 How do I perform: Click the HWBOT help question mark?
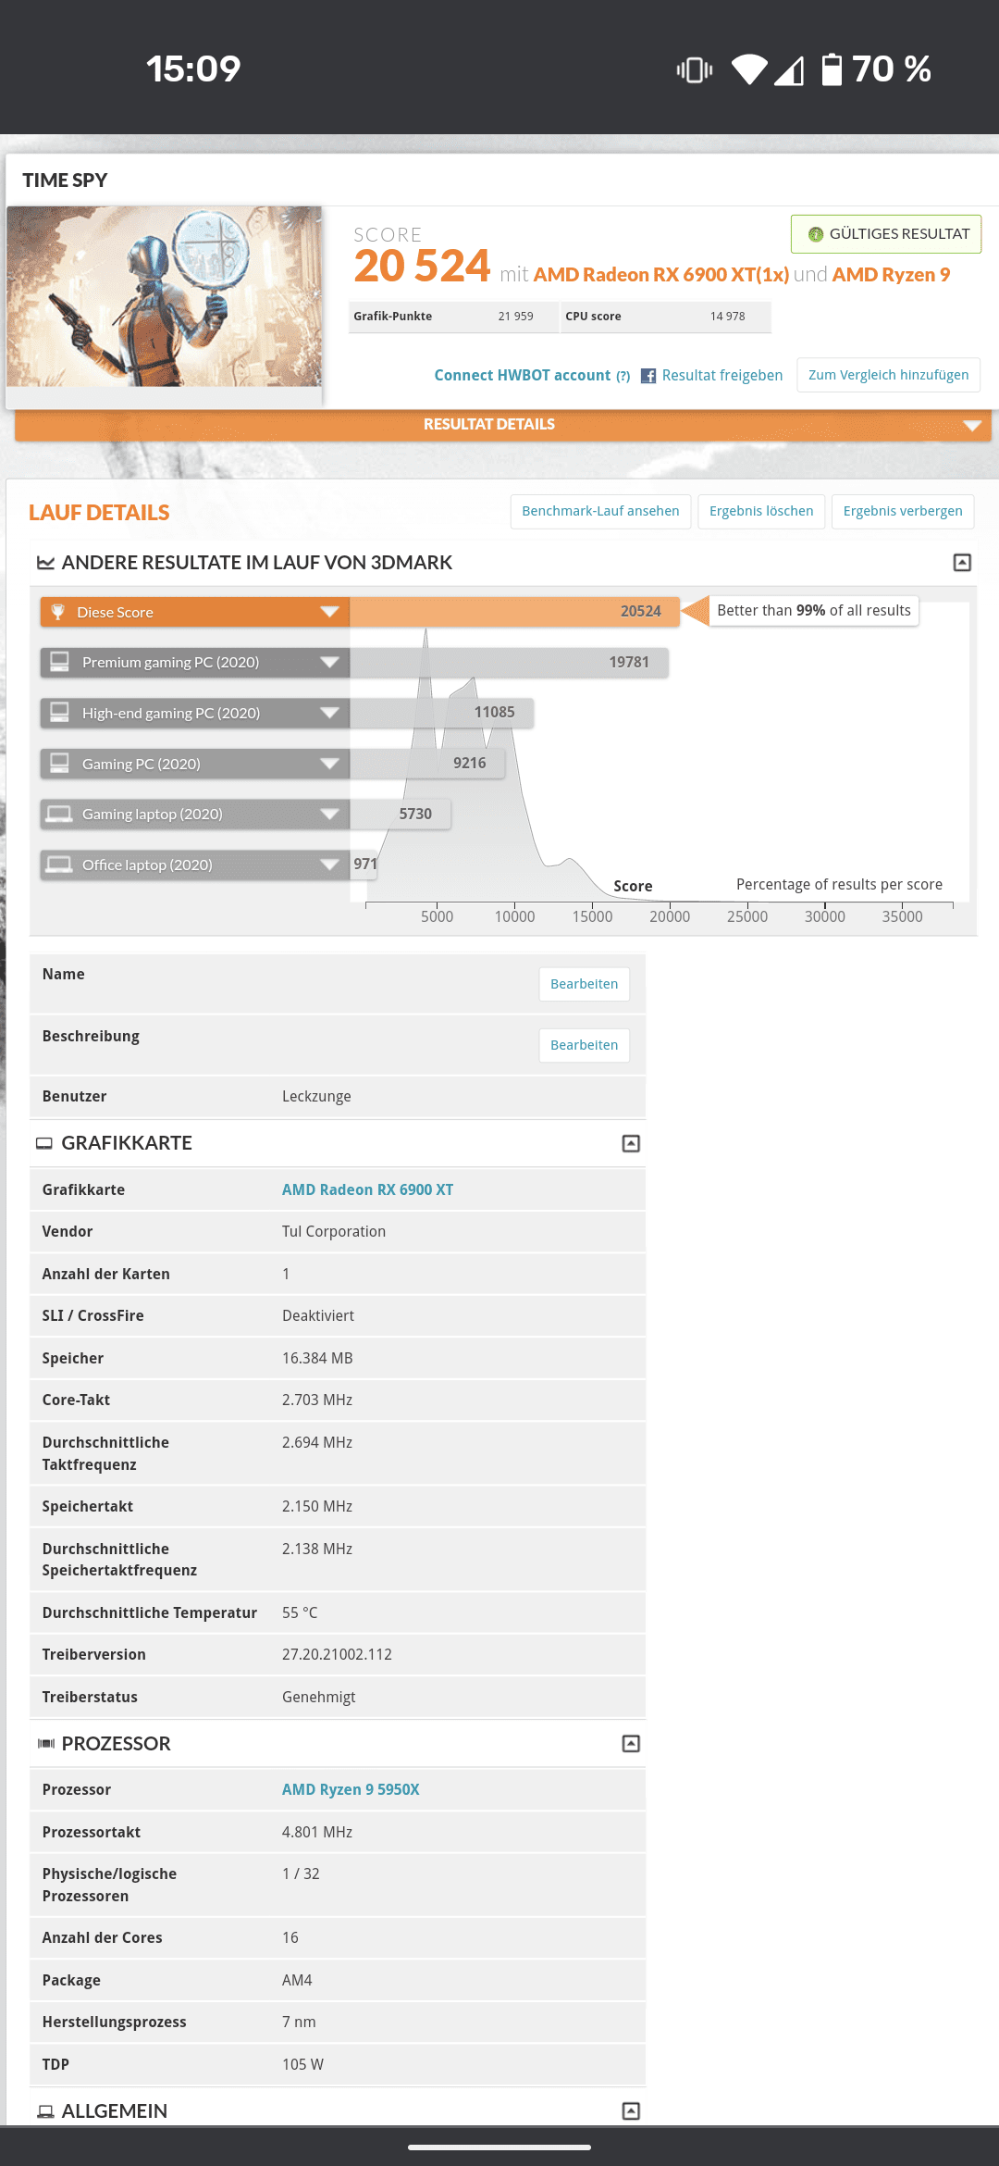click(623, 376)
